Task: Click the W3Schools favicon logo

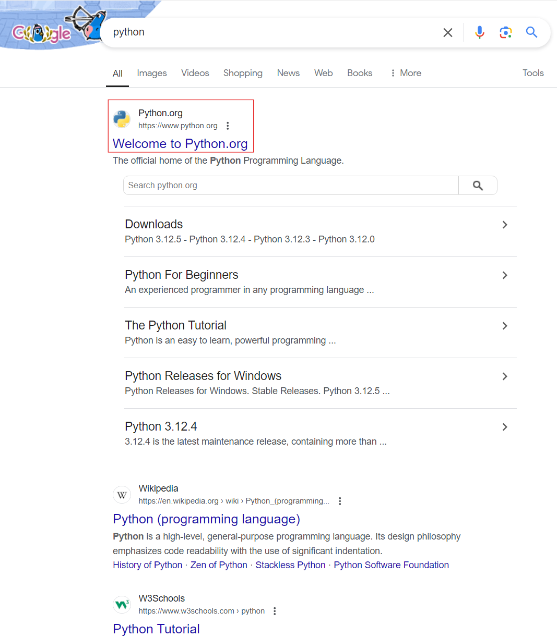Action: tap(122, 604)
